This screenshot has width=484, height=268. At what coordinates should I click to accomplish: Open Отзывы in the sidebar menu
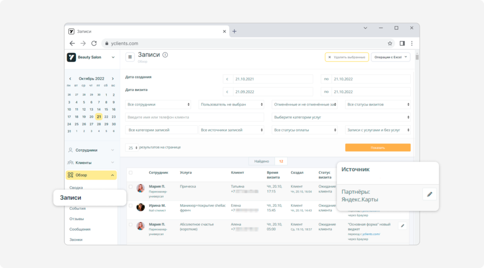click(x=77, y=219)
